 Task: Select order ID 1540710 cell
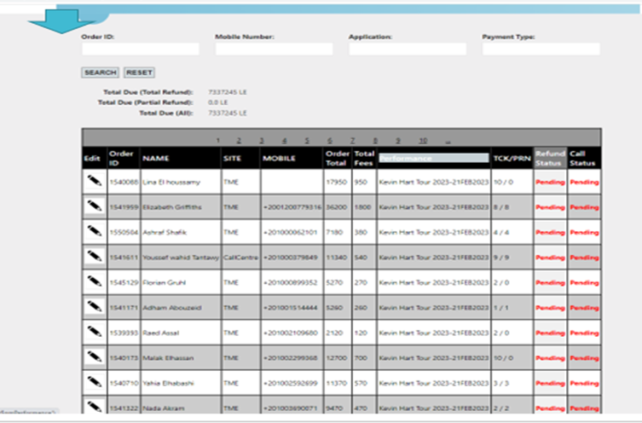click(x=124, y=383)
